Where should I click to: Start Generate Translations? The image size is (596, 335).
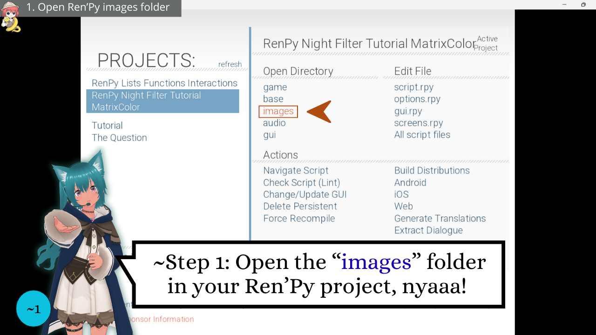click(440, 218)
